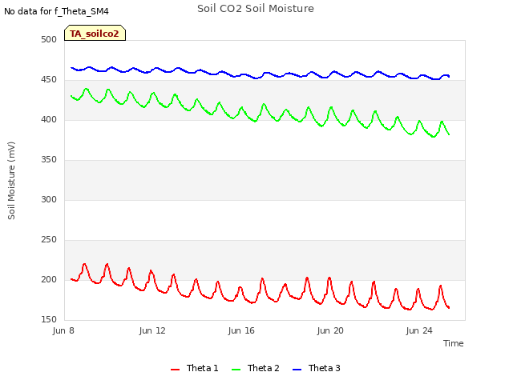This screenshot has height=384, width=513.
Task: Click the blue Theta 3 legend swatch
Action: tap(297, 370)
